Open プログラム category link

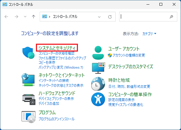[x=47, y=112]
